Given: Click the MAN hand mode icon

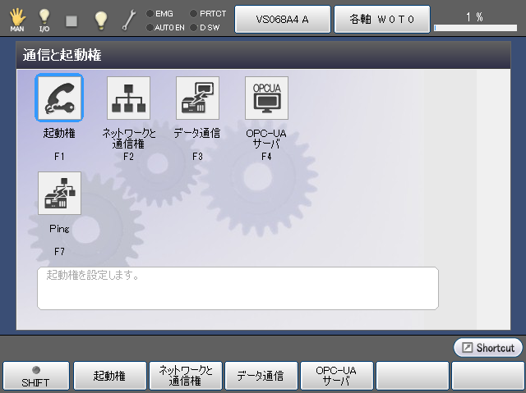Looking at the screenshot, I should click(x=17, y=18).
